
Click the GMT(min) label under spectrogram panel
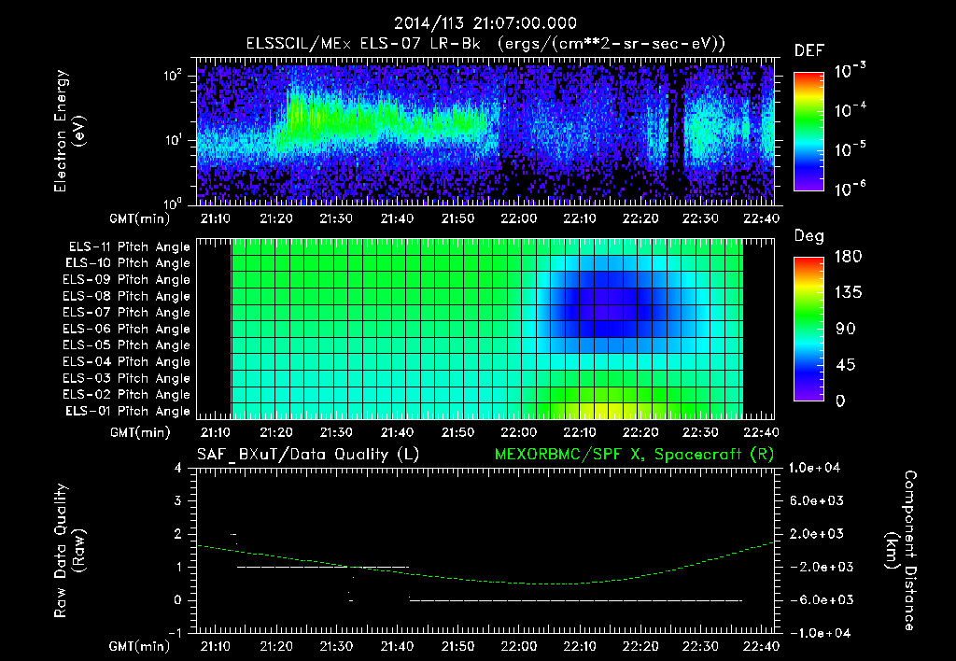coord(140,218)
